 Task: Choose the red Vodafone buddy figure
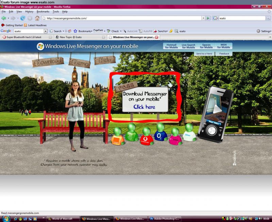click(x=147, y=136)
